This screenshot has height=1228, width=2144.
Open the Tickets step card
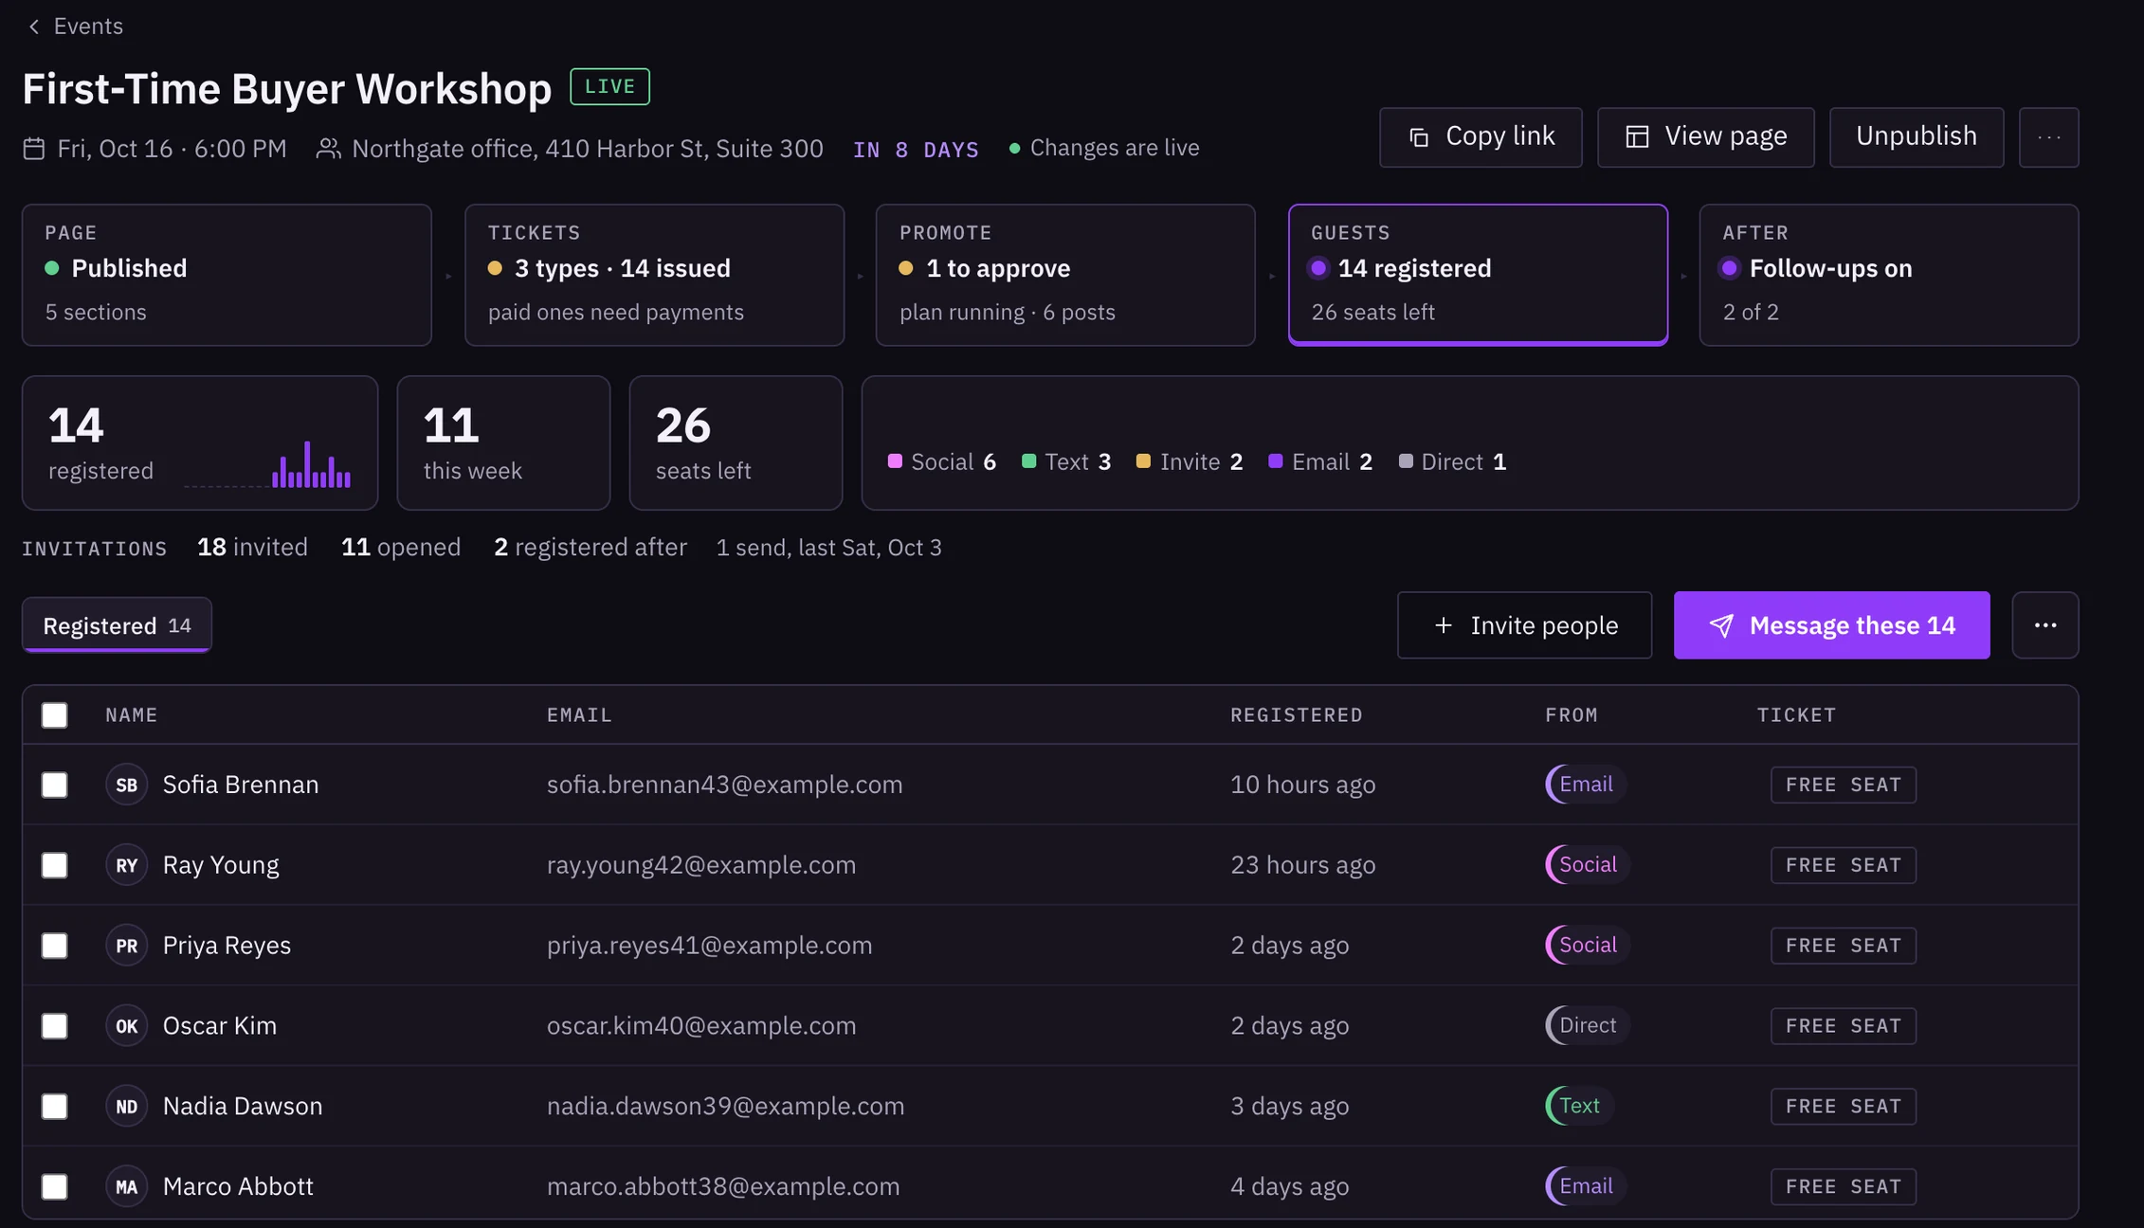pyautogui.click(x=654, y=275)
